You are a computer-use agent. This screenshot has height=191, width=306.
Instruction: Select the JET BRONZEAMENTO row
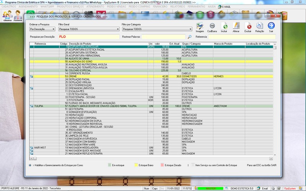151,133
